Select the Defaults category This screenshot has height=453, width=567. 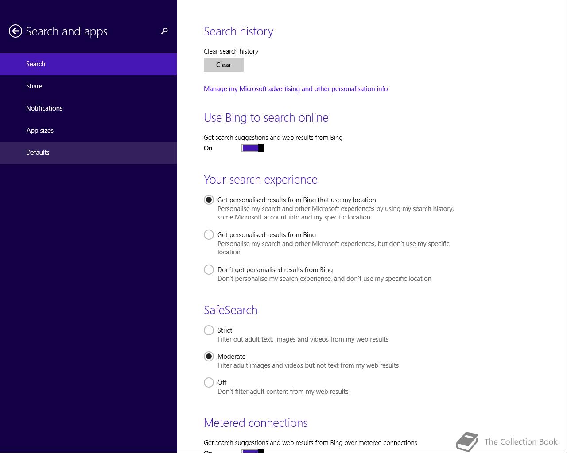[88, 153]
